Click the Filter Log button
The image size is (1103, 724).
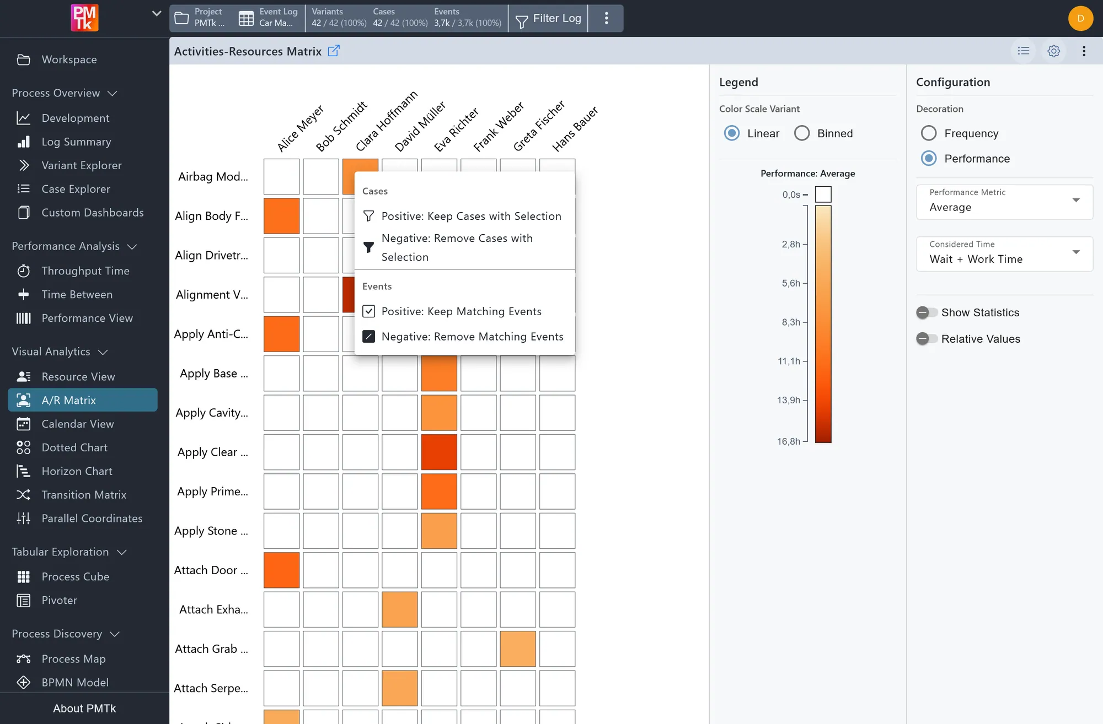548,18
